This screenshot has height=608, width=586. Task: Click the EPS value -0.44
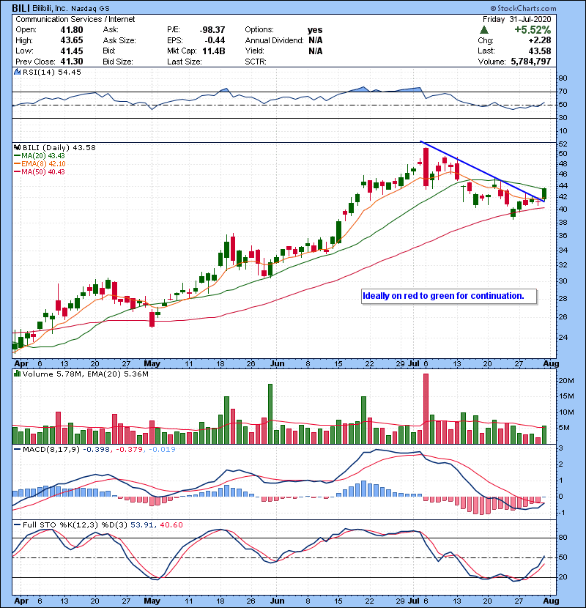tap(215, 40)
